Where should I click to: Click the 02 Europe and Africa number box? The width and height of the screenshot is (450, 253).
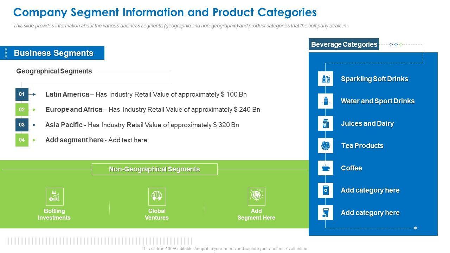[x=22, y=110]
